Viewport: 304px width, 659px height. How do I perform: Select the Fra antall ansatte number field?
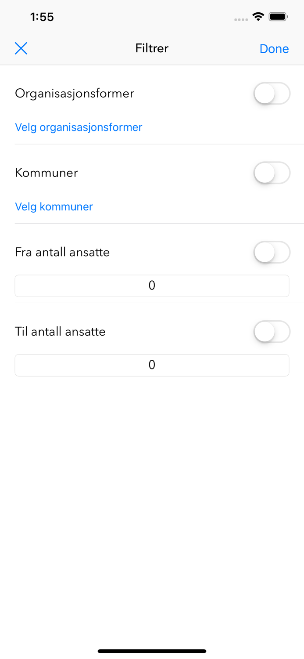click(152, 285)
